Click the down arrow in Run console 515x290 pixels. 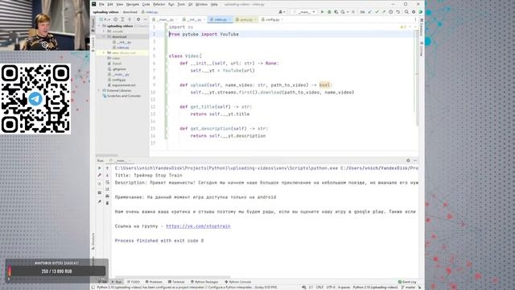107,175
